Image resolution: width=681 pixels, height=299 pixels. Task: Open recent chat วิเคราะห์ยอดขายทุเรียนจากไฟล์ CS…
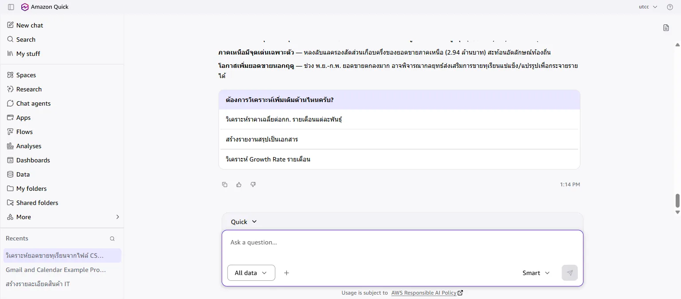pos(62,256)
